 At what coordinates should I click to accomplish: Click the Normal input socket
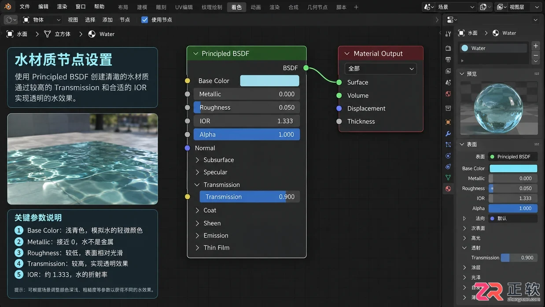coord(188,148)
